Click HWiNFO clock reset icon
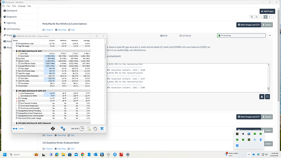 pos(82,129)
